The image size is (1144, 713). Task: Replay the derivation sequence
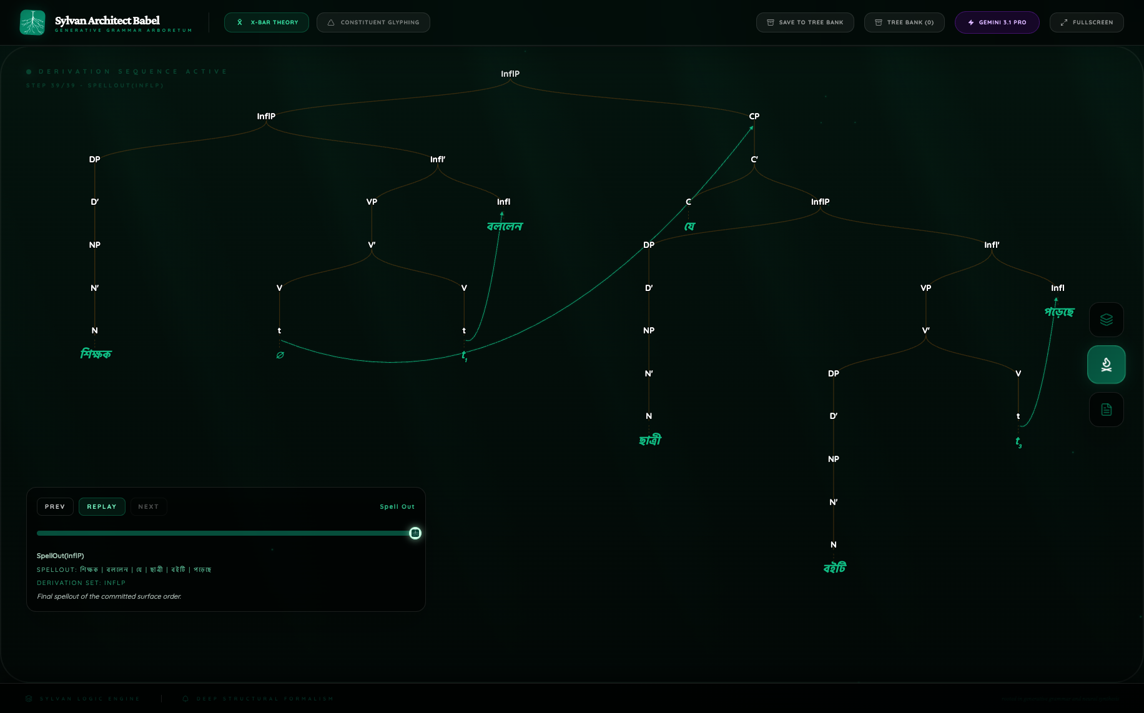(102, 507)
